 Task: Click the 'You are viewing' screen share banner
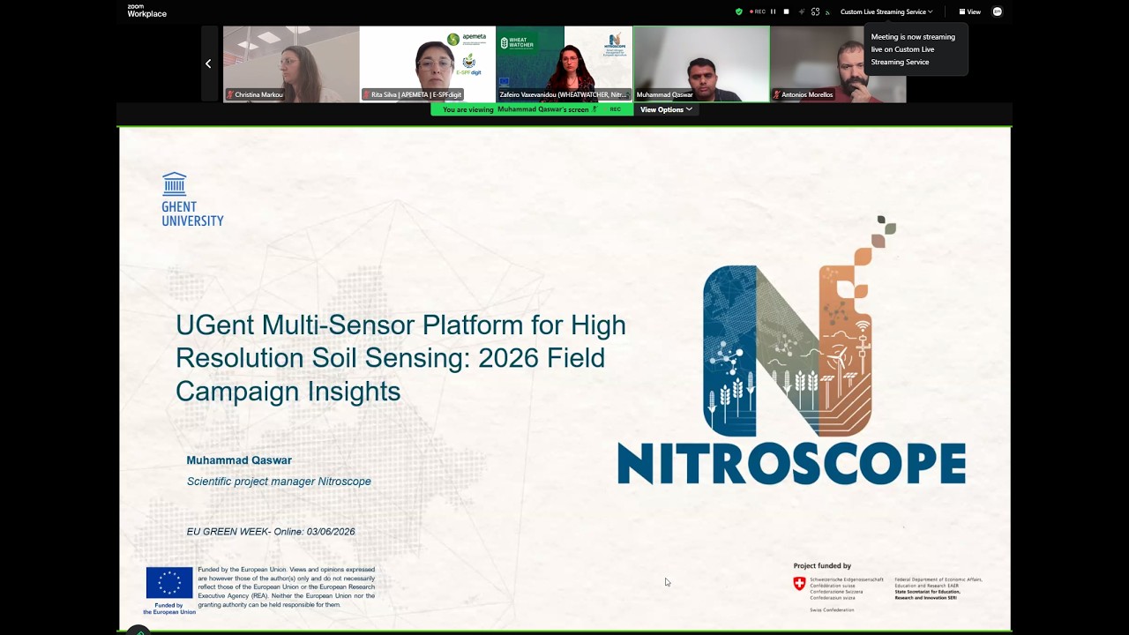532,109
